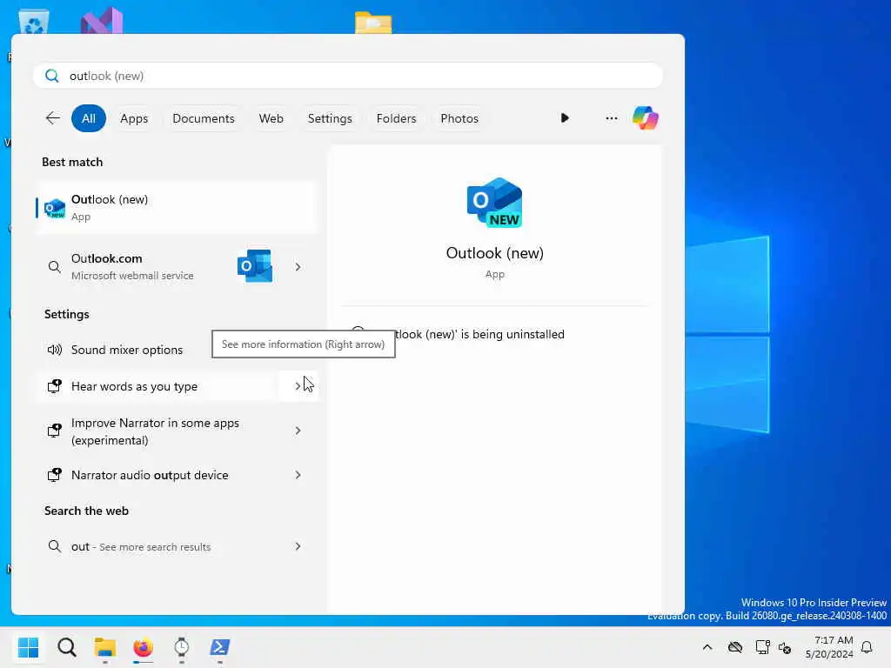
Task: Open the PowerShell icon in taskbar
Action: click(x=220, y=647)
